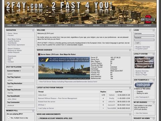
Task: Open Top Commander phatscat profile
Action: pyautogui.click(x=11, y=106)
